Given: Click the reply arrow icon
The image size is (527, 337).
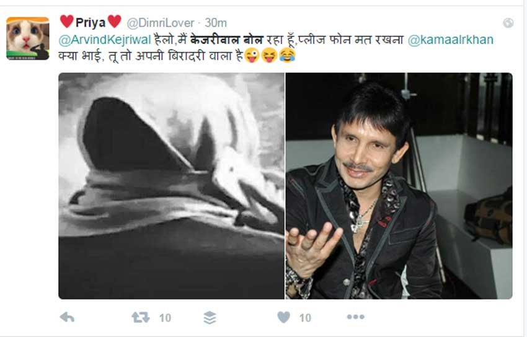Looking at the screenshot, I should [67, 317].
